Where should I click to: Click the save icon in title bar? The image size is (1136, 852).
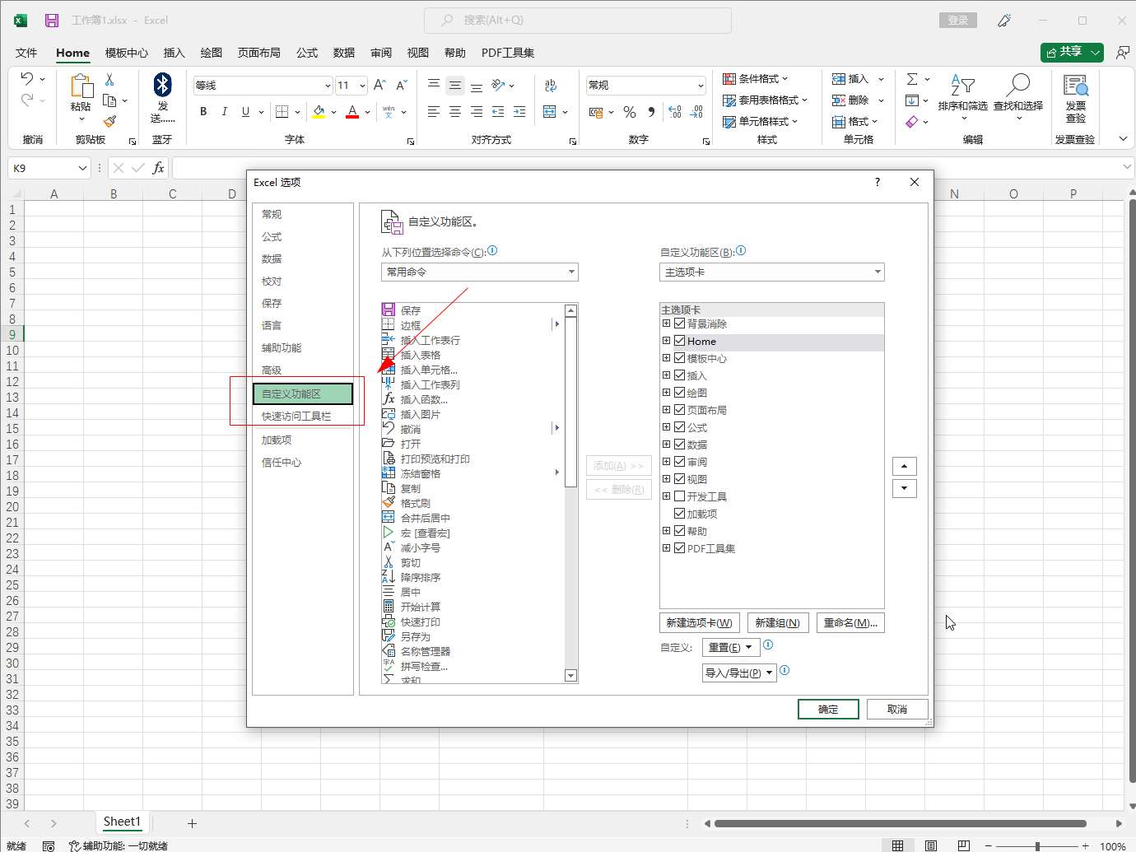[52, 20]
